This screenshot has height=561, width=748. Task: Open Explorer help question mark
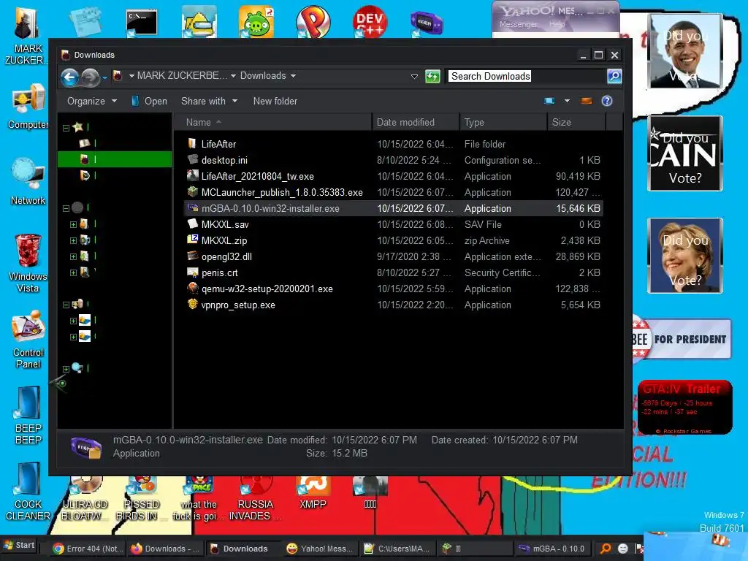607,101
